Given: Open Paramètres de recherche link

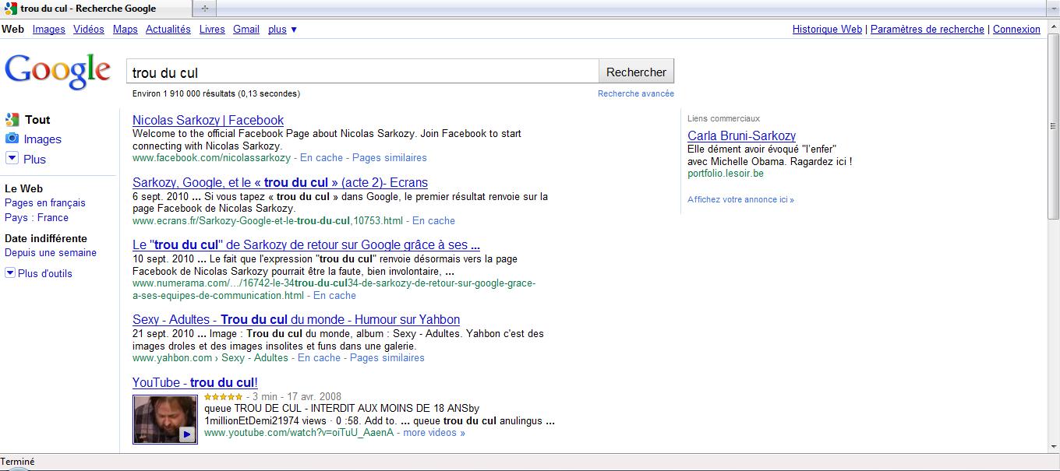Looking at the screenshot, I should (x=927, y=30).
